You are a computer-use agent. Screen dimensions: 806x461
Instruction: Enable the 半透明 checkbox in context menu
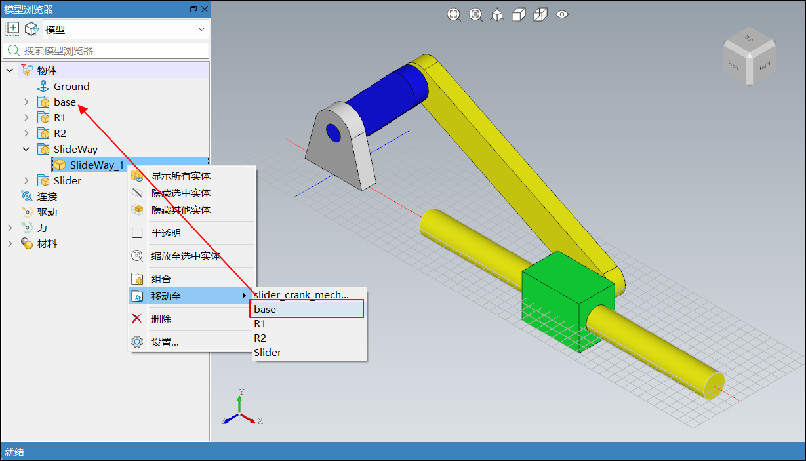137,233
